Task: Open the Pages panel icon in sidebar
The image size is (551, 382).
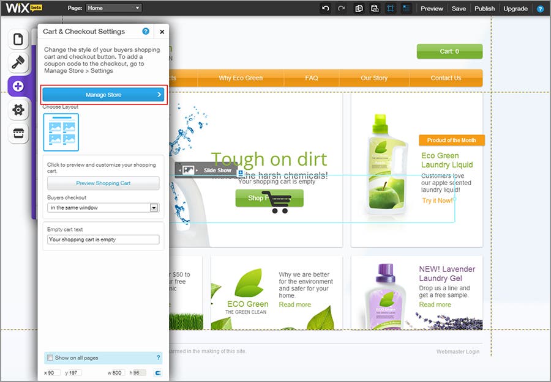Action: click(18, 40)
